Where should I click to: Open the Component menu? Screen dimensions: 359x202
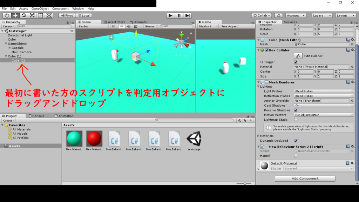60,8
